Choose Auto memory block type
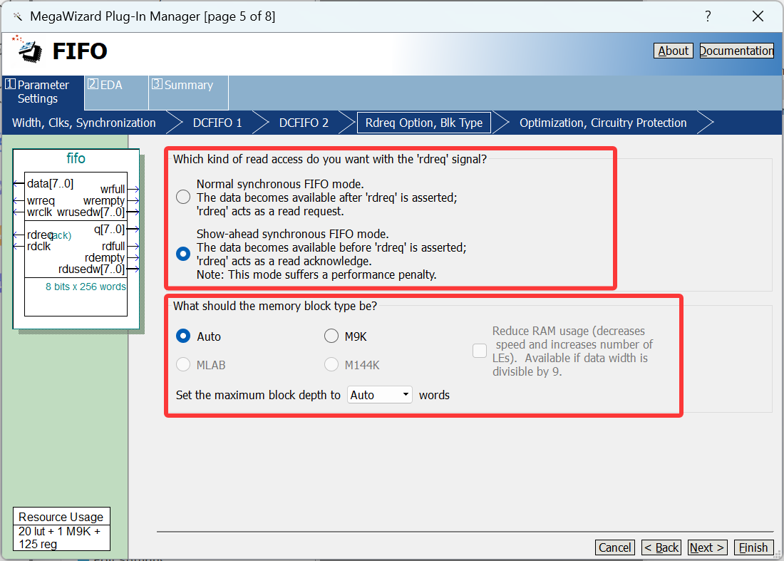Screen dimensions: 784x561 [183, 336]
